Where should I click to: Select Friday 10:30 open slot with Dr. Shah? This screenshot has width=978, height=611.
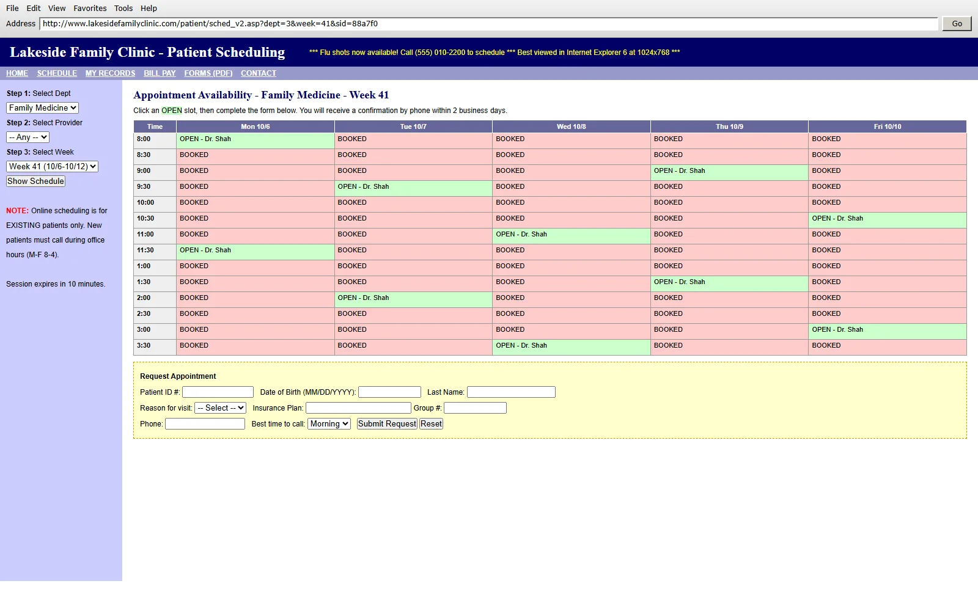pyautogui.click(x=888, y=220)
